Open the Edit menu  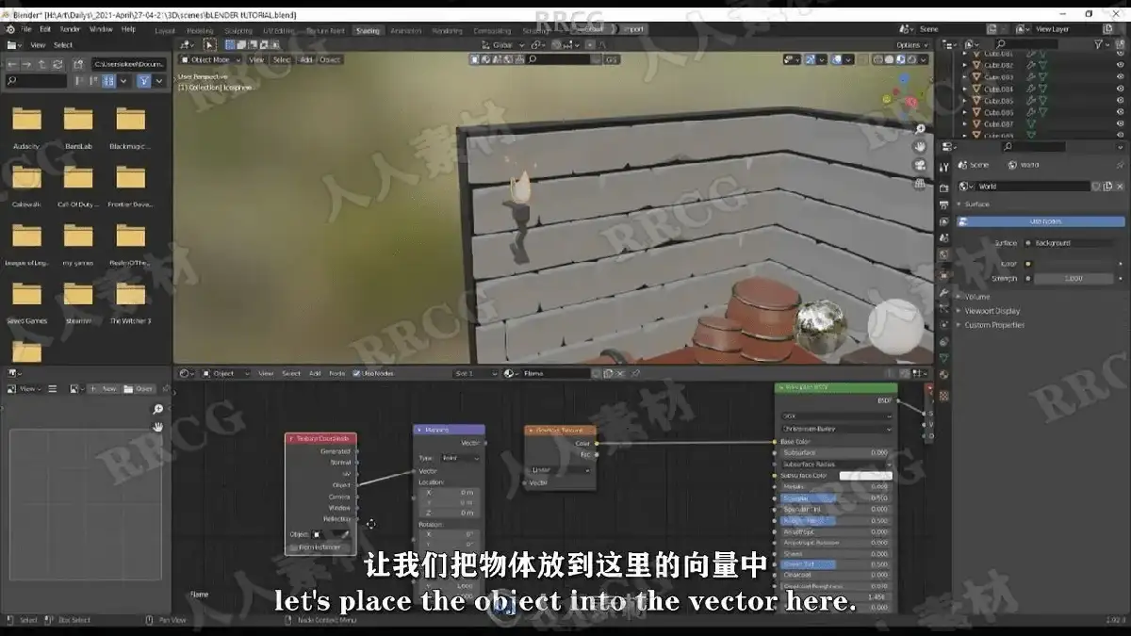tap(45, 29)
